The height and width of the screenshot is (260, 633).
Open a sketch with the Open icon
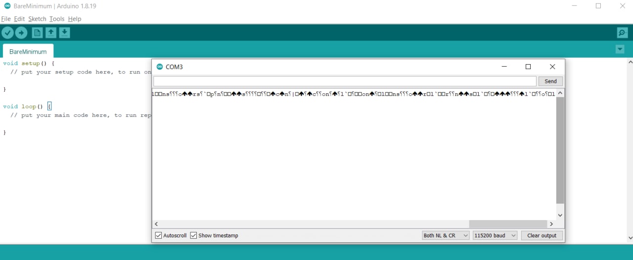(51, 33)
